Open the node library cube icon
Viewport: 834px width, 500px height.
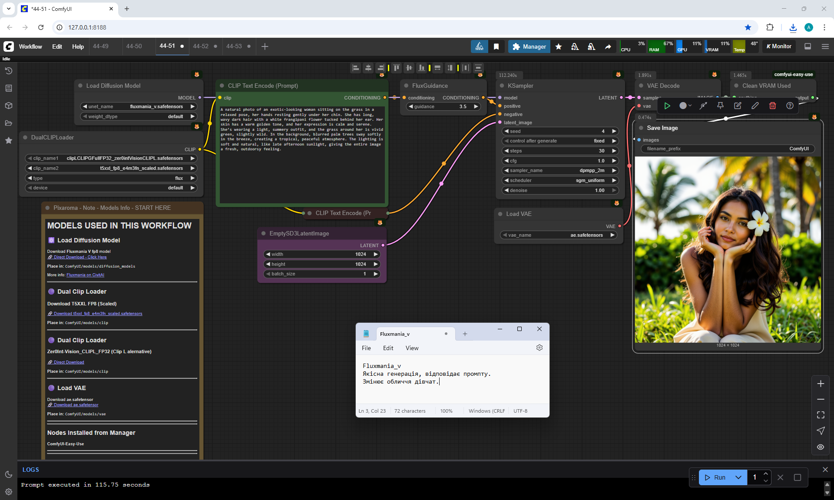(8, 106)
